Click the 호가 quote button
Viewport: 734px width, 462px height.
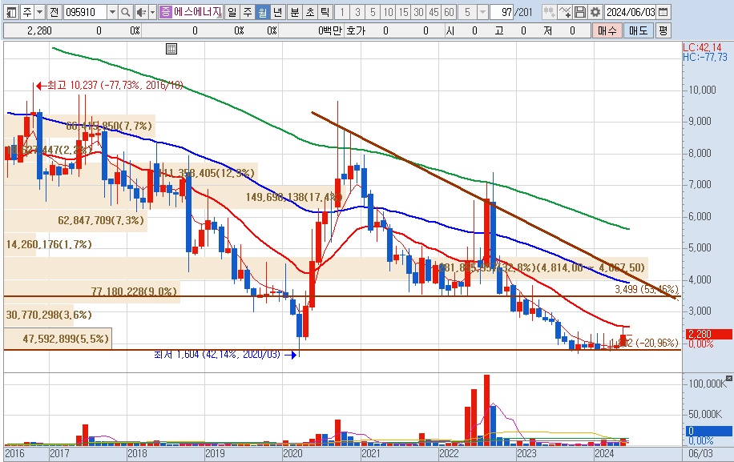(356, 31)
